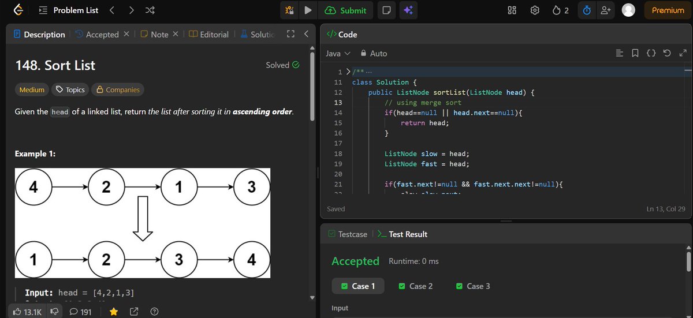Click the test result panel scrollbar
This screenshot has height=318, width=693.
(688, 261)
